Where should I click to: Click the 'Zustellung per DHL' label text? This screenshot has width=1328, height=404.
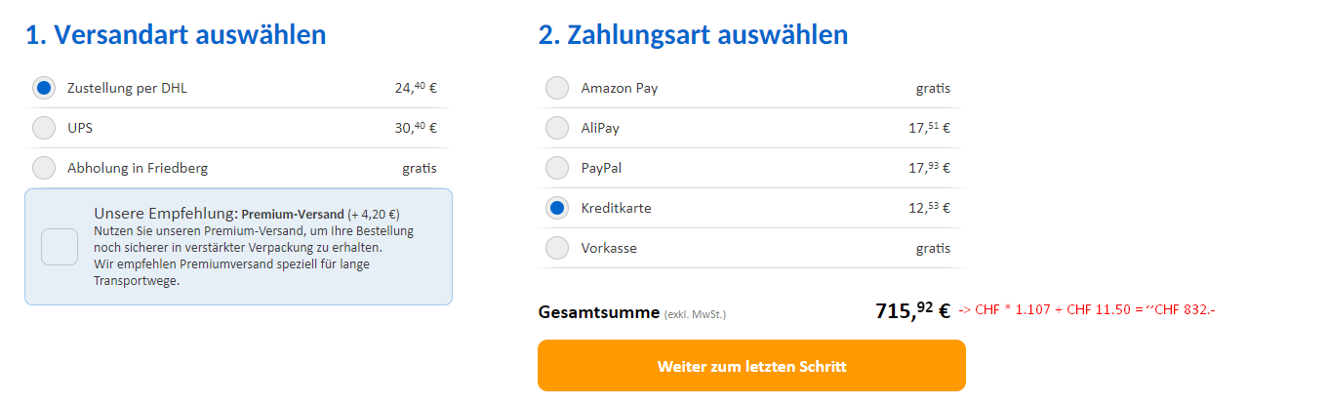coord(127,88)
